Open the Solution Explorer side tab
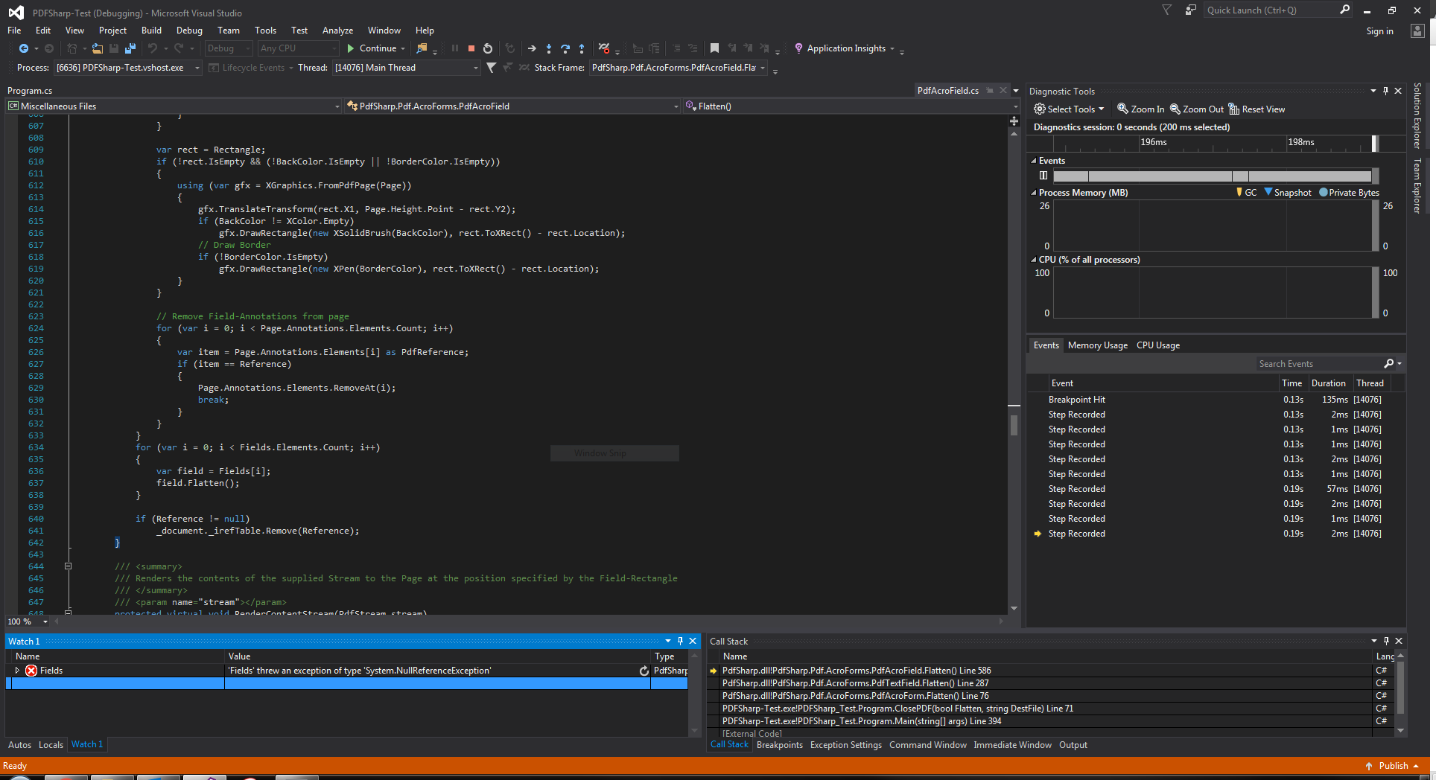1436x780 pixels. 1417,116
